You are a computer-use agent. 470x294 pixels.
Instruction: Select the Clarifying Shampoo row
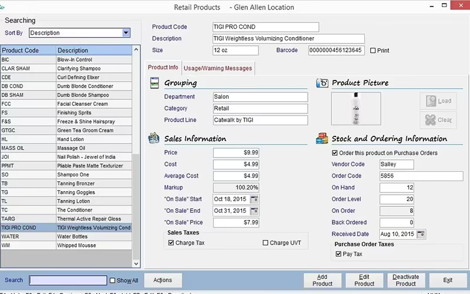click(66, 68)
